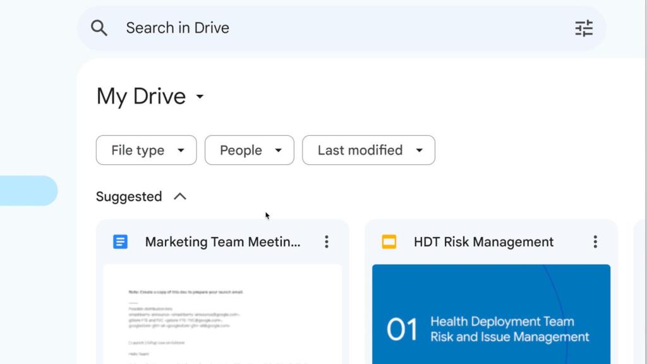Open the HDT Risk Management slide thumbnail
This screenshot has height=364, width=647.
pyautogui.click(x=491, y=314)
